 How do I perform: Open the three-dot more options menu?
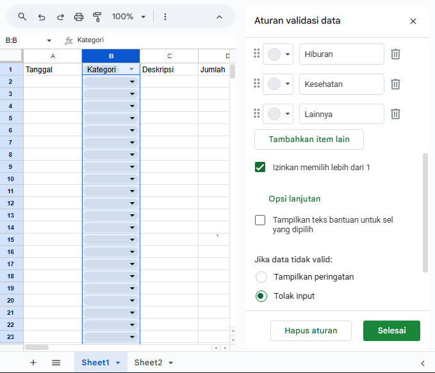[165, 17]
